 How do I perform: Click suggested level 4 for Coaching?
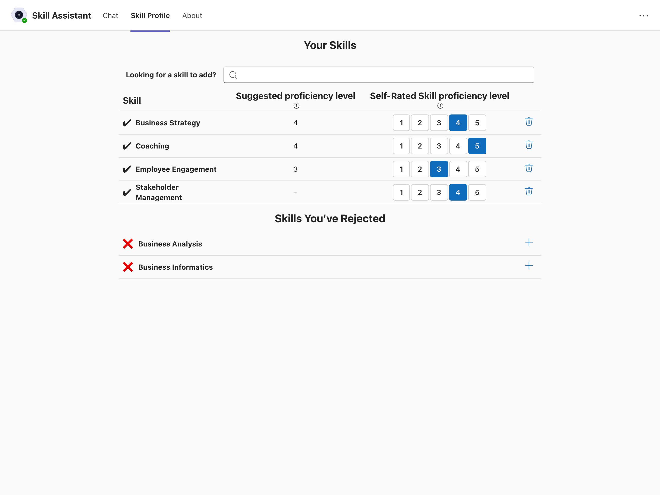295,146
